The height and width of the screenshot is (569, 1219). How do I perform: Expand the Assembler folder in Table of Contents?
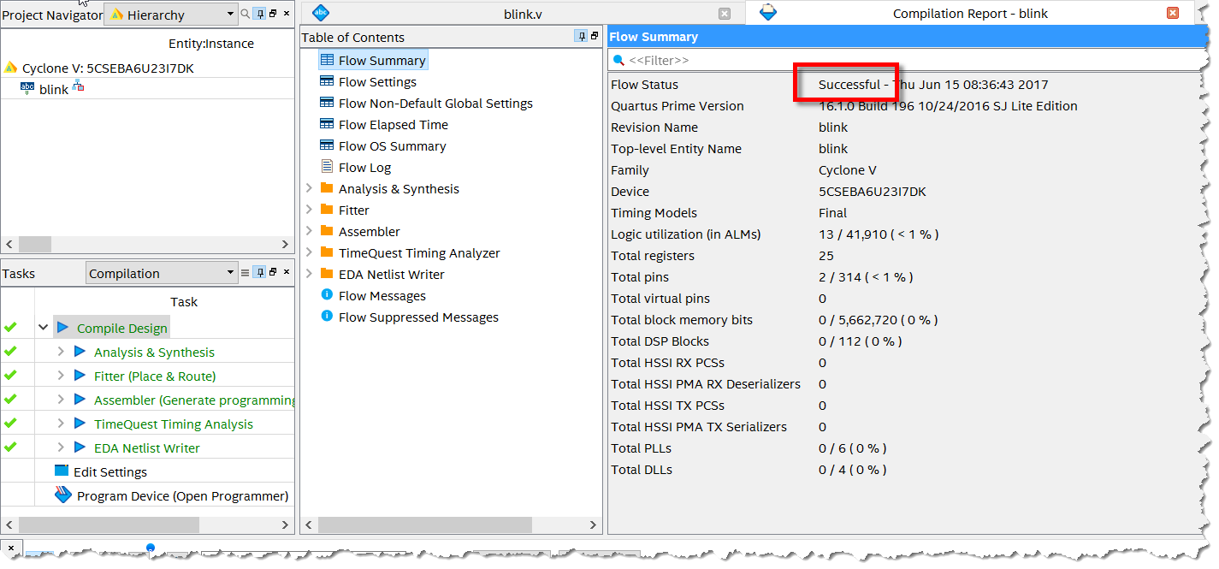click(x=309, y=231)
